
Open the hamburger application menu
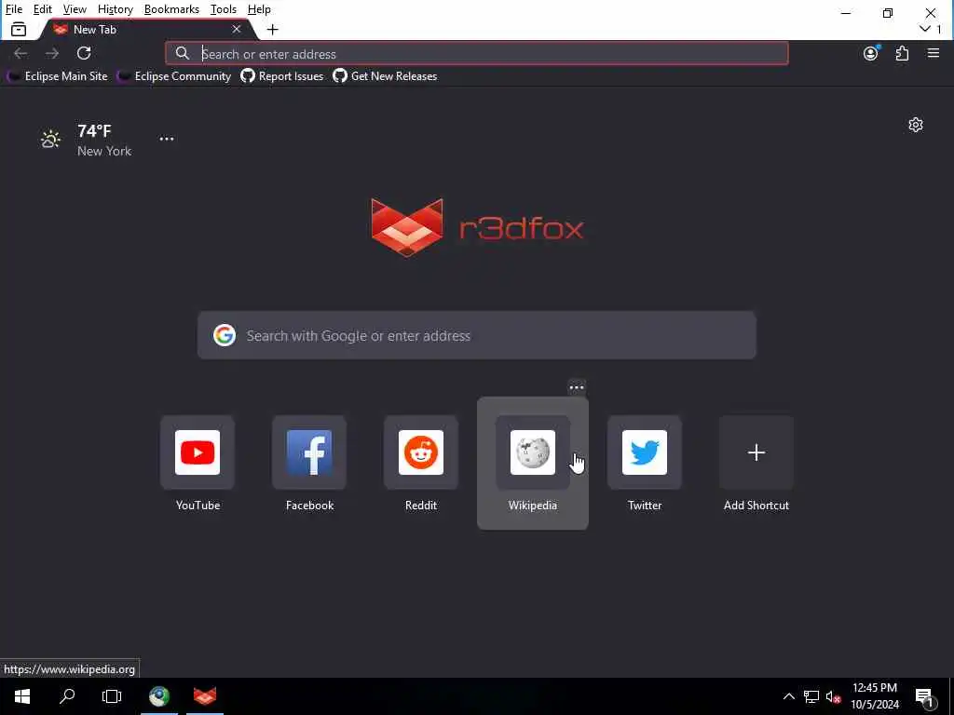(x=934, y=53)
